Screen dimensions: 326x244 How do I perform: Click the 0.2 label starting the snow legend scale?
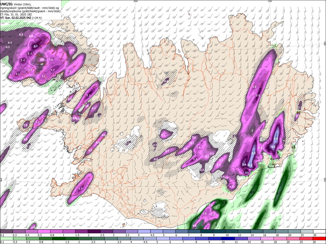pos(2,235)
